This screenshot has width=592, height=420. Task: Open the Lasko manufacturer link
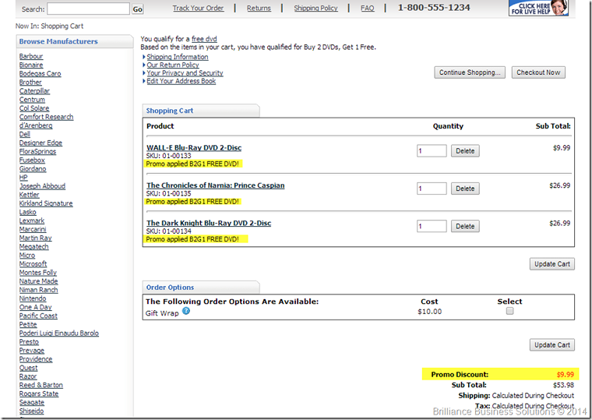coord(27,212)
